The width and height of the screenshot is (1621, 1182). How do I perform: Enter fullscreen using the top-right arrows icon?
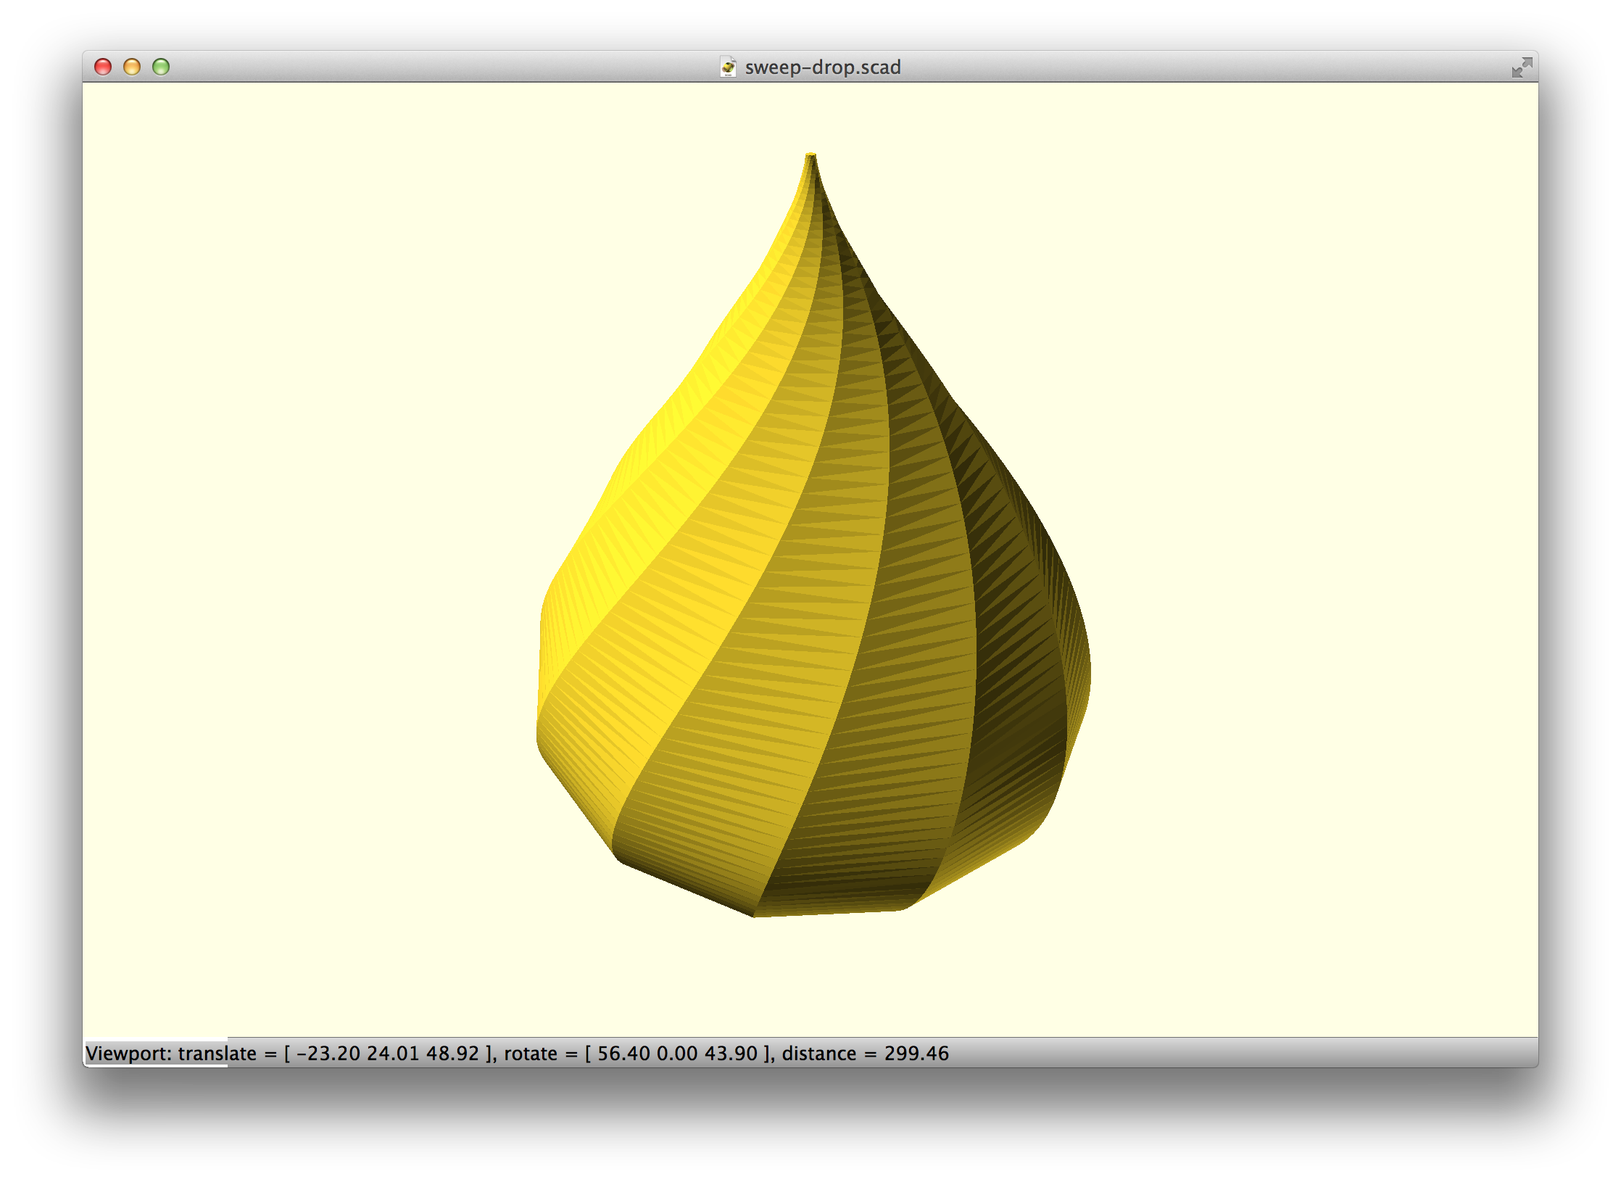[1521, 67]
